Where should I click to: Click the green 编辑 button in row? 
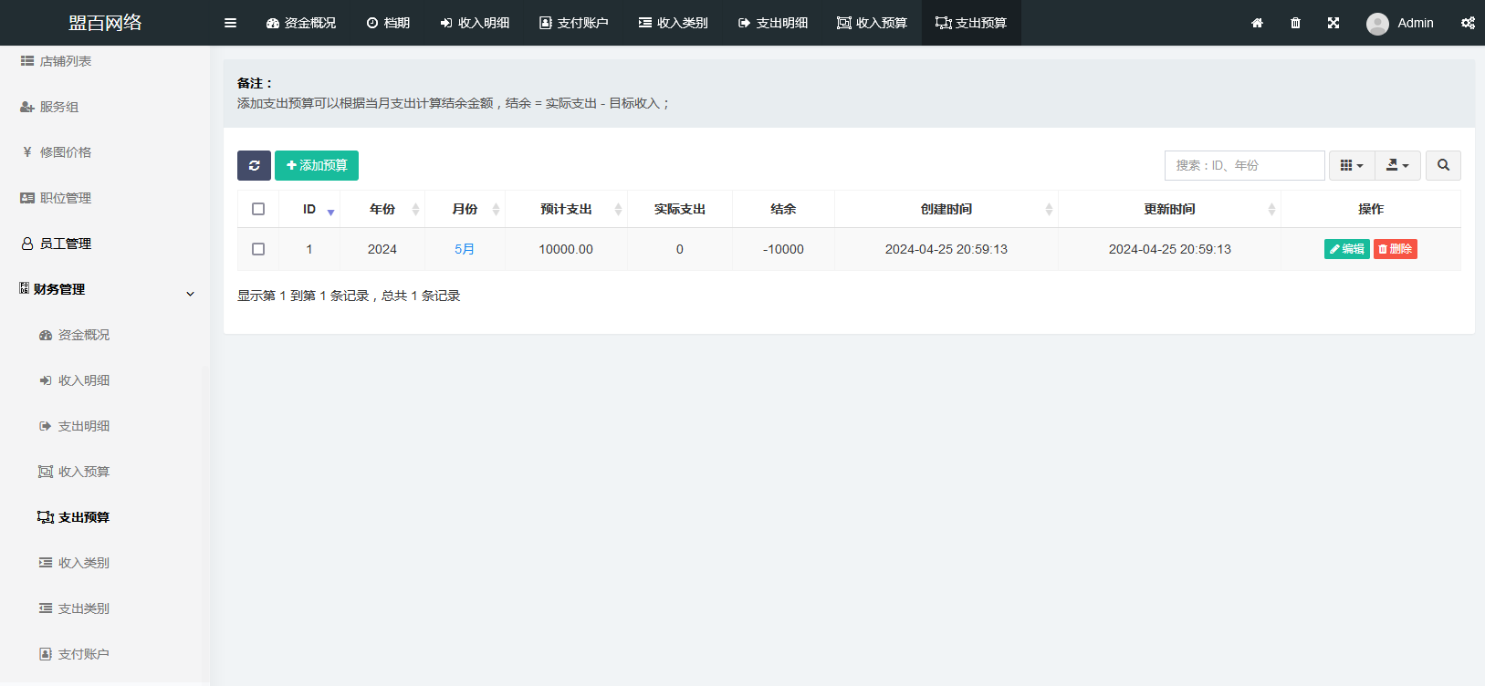tap(1346, 249)
